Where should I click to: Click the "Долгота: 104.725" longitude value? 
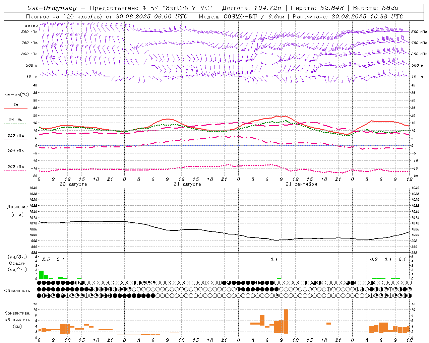click(x=252, y=8)
